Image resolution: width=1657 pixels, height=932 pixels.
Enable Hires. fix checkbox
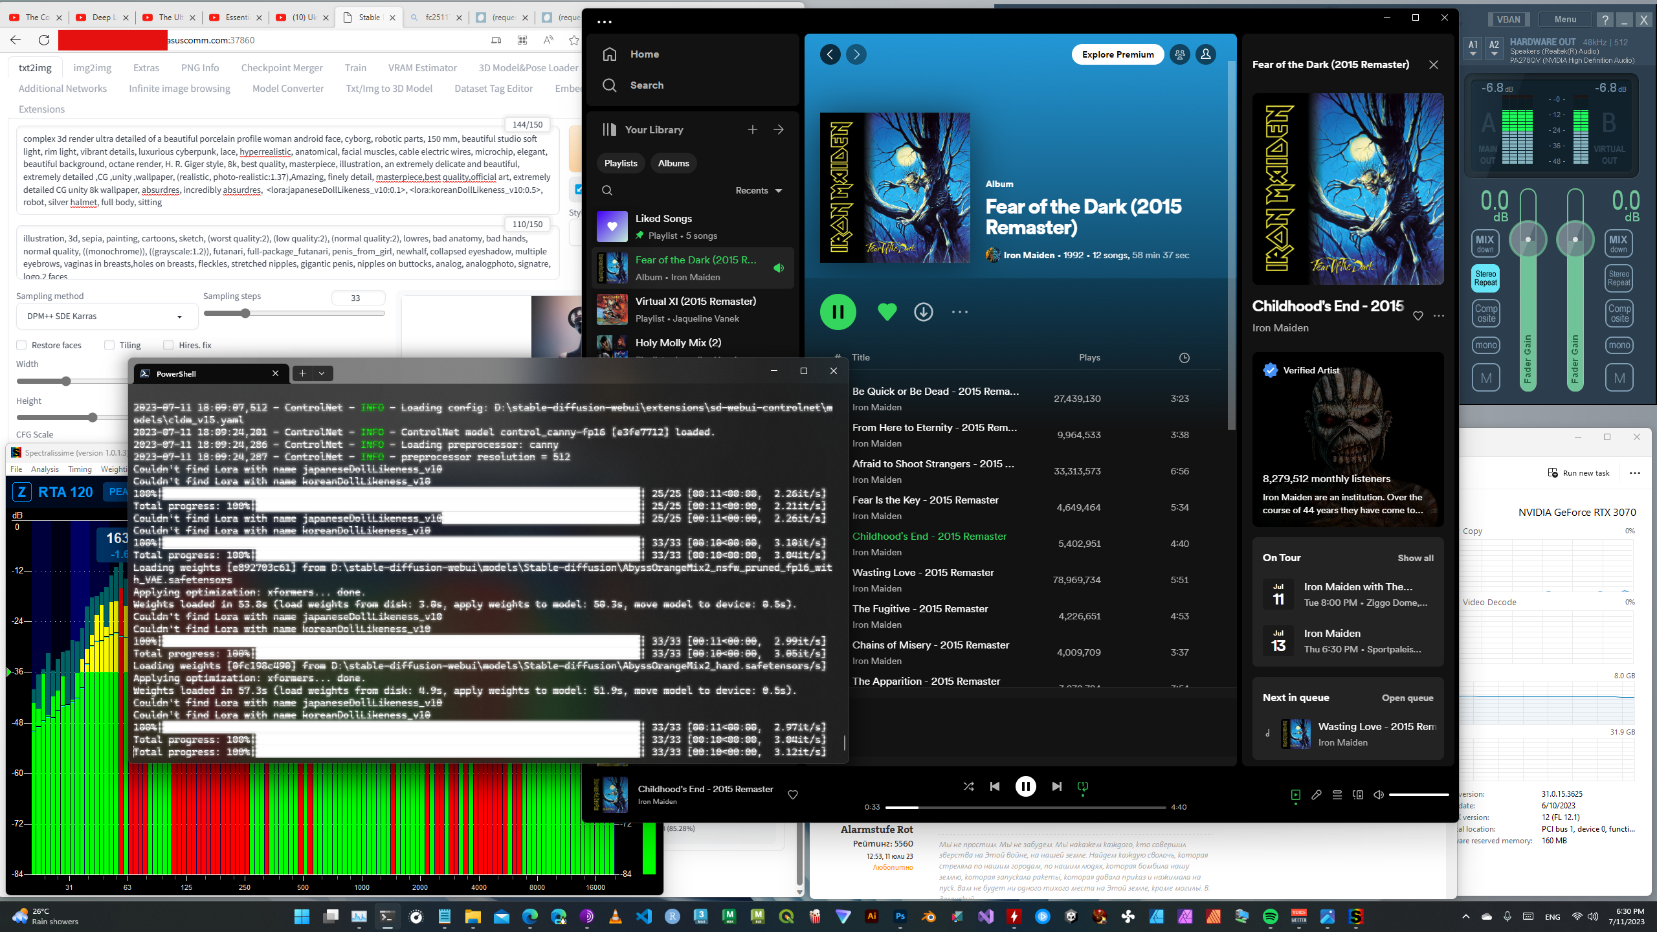[168, 345]
